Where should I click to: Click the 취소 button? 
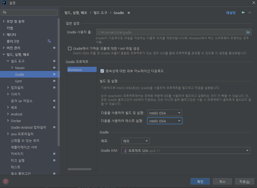click(x=222, y=181)
